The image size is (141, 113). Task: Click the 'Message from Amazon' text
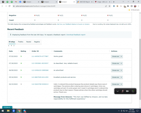pos(63,97)
